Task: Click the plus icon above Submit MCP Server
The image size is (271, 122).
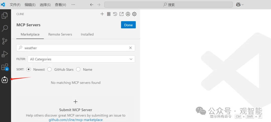Action: point(76,102)
